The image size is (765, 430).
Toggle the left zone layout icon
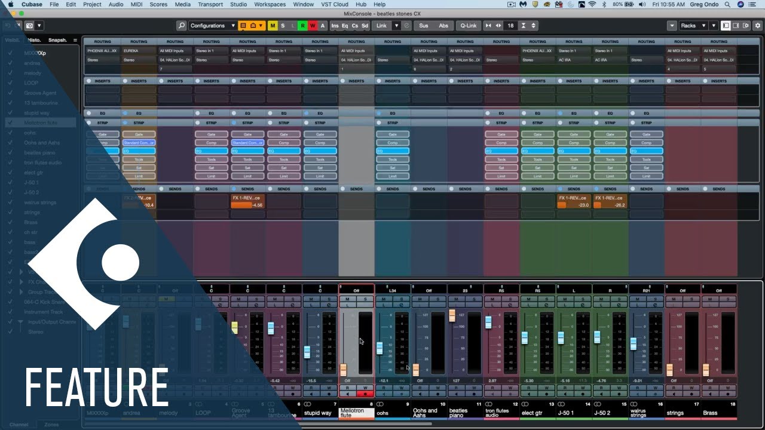pyautogui.click(x=726, y=26)
